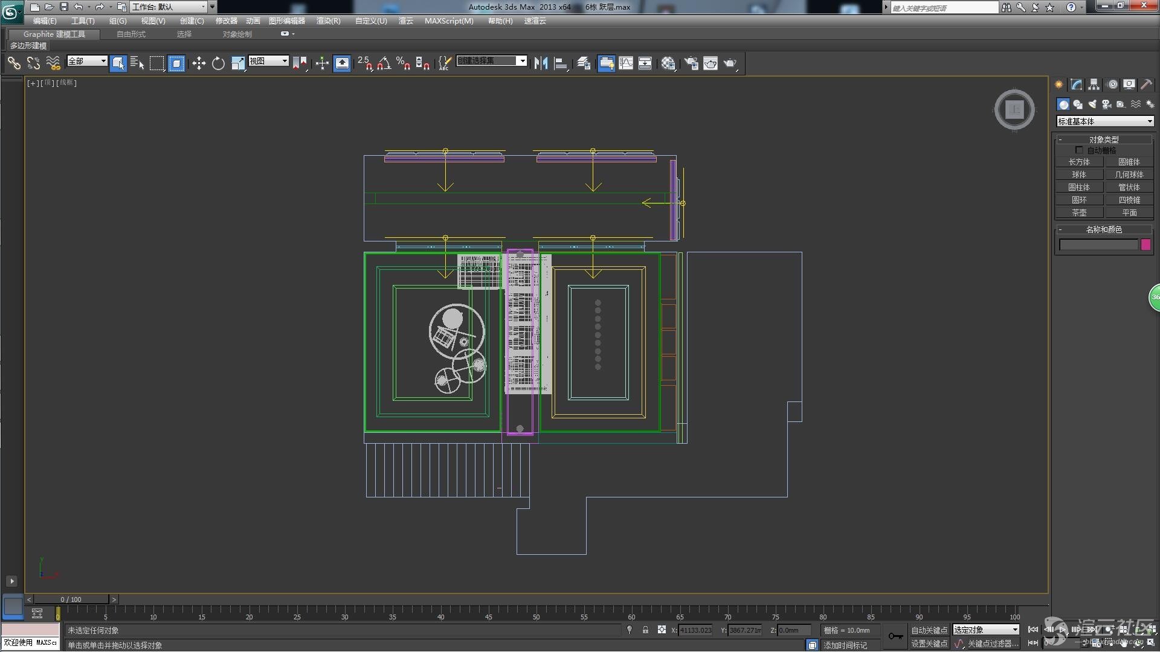Select the Link tool icon
The width and height of the screenshot is (1160, 652).
pyautogui.click(x=14, y=63)
